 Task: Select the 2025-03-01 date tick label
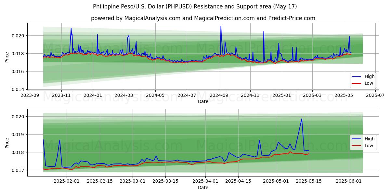(133, 181)
